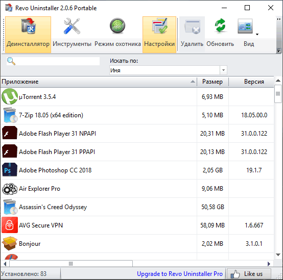
Task: Activate Режим охотника target icon
Action: click(117, 26)
